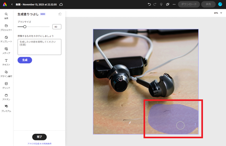Open the テンプレート (Templates) sidebar panel
The width and height of the screenshot is (226, 146).
tap(6, 39)
